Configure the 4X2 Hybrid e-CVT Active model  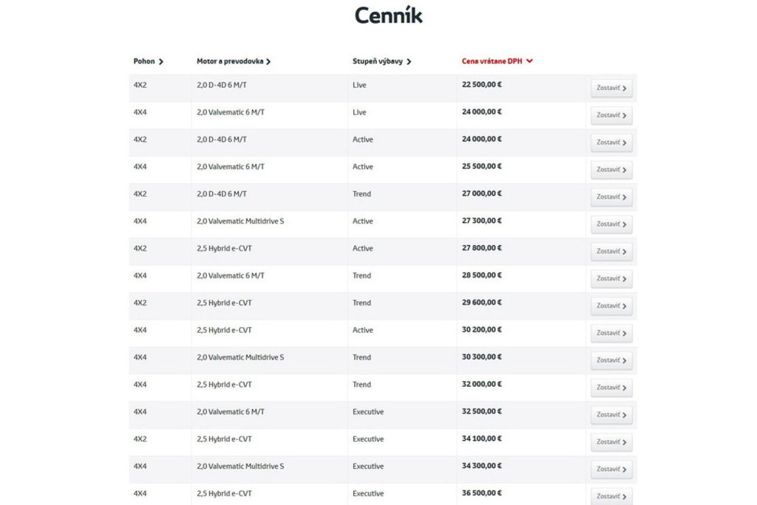click(x=611, y=252)
